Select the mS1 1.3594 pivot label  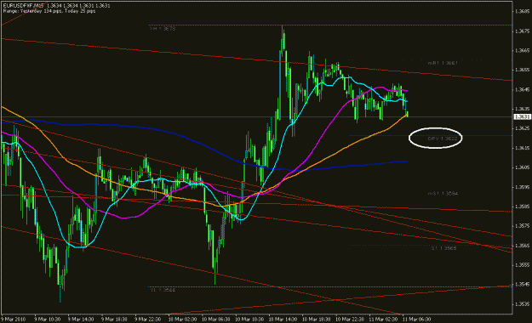pyautogui.click(x=443, y=193)
